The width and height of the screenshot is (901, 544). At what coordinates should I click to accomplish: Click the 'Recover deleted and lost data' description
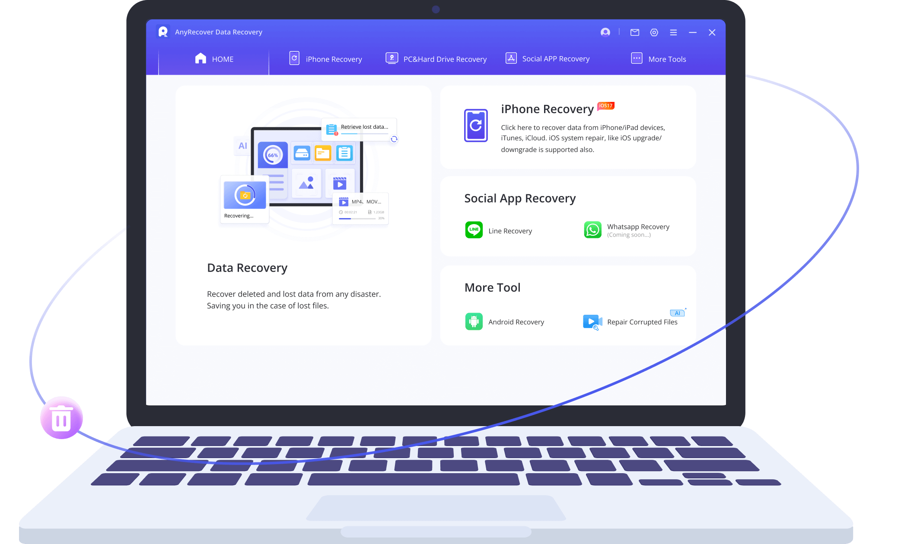(x=294, y=300)
